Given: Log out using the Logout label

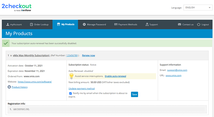Looking at the screenshot, I should coord(205,25).
